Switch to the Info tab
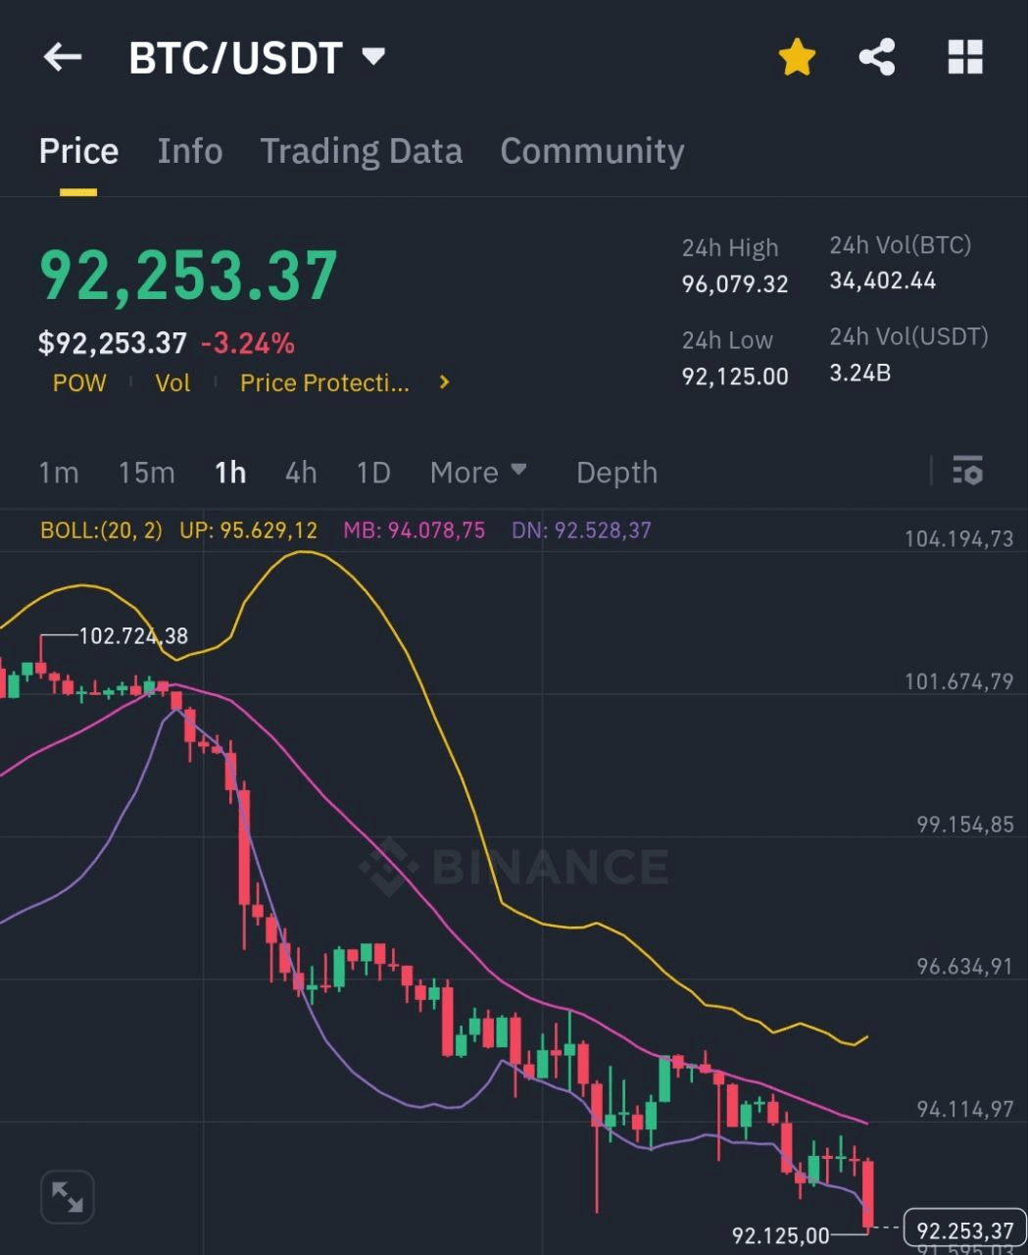 tap(190, 151)
